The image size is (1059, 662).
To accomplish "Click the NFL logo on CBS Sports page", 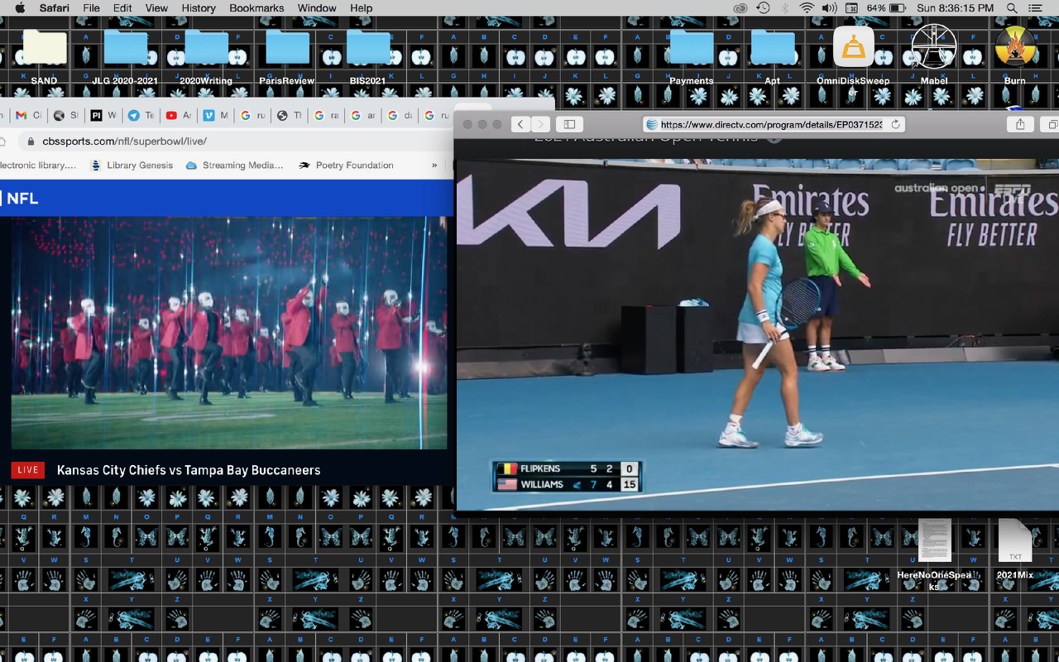I will point(20,199).
